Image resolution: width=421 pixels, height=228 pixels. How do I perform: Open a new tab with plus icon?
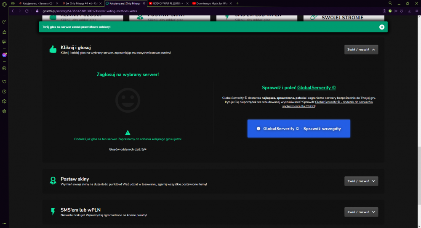237,3
